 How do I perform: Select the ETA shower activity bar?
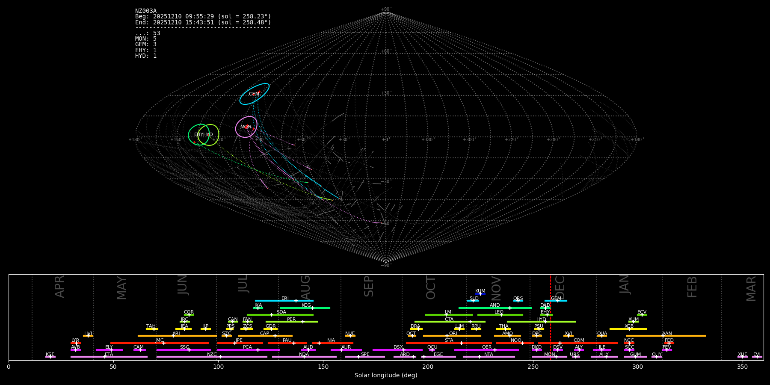(109, 357)
